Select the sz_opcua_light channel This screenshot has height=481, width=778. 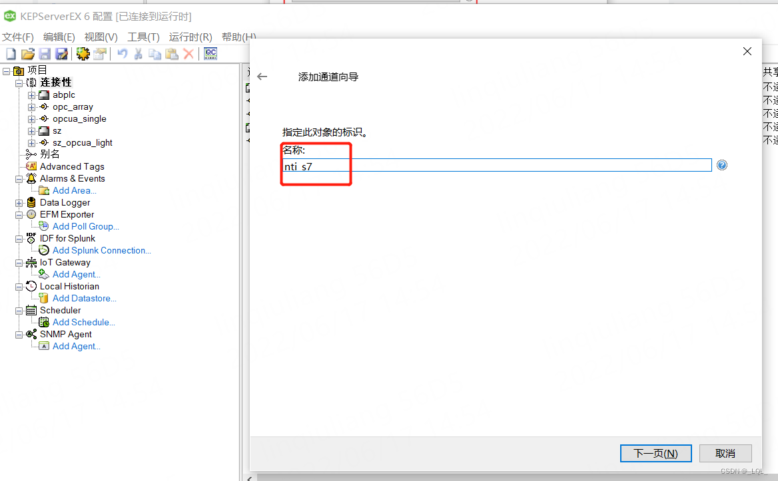pyautogui.click(x=83, y=142)
